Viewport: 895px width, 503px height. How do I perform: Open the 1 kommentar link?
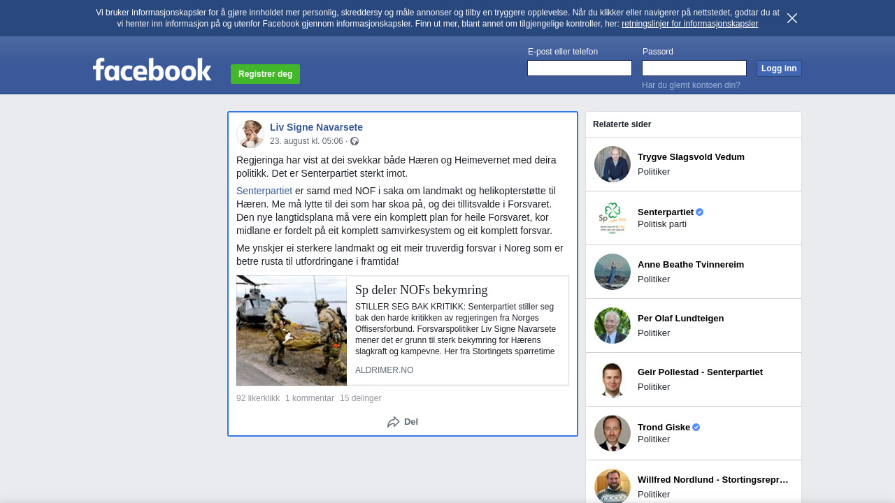click(x=310, y=398)
